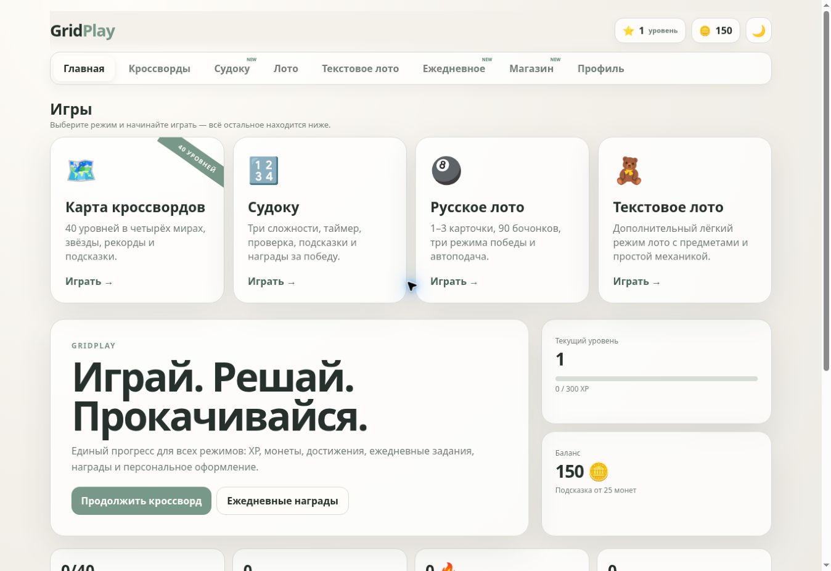
Task: Click the Подсказка от 25 монет text
Action: pos(596,490)
